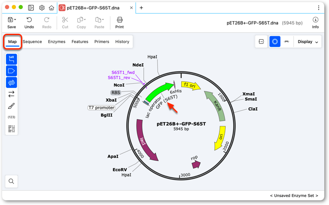Click the RBS feature label
Viewport: 329px width, 205px height.
click(116, 93)
